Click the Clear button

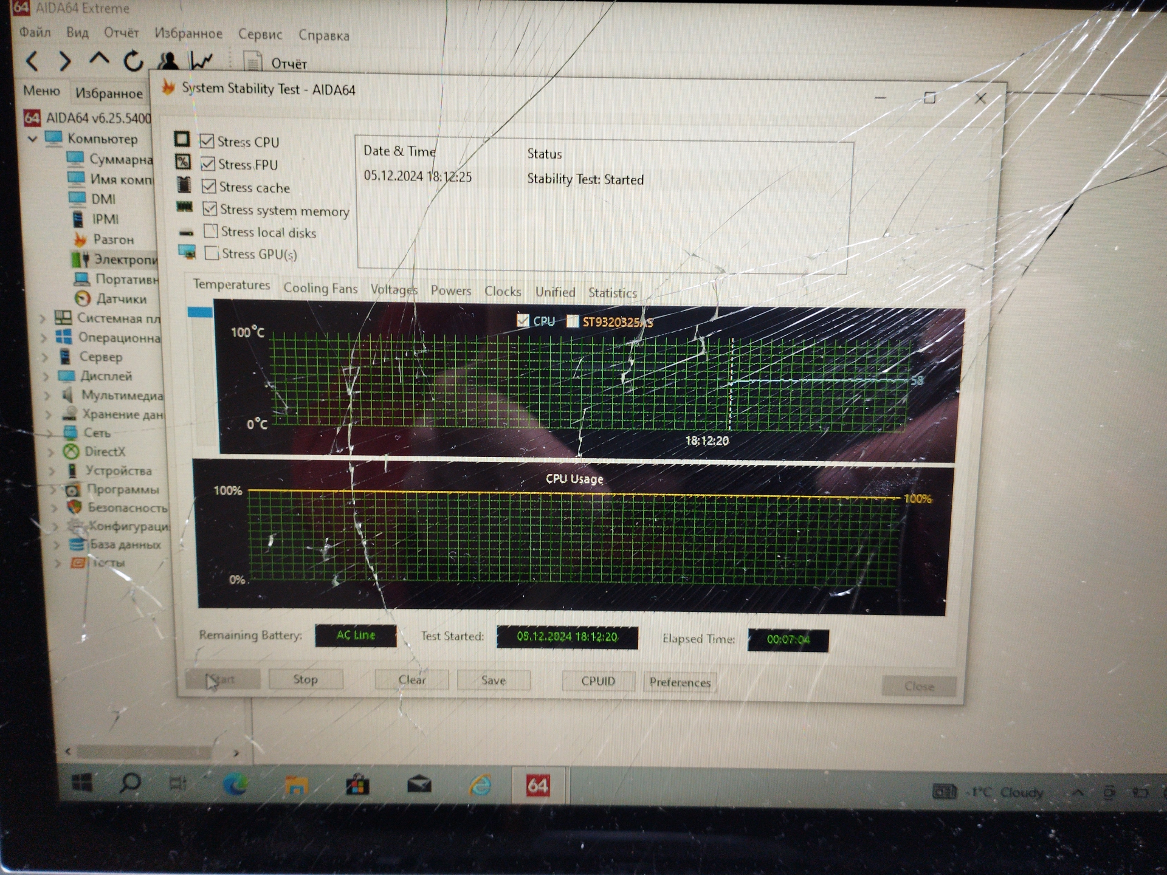pyautogui.click(x=412, y=680)
